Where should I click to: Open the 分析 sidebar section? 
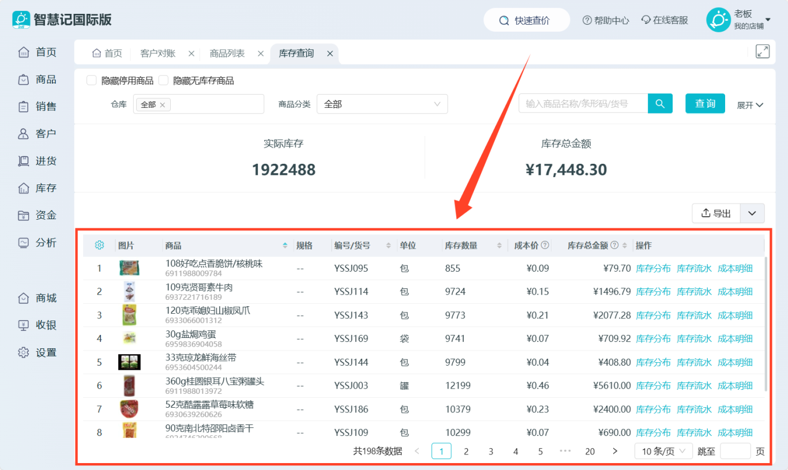[x=37, y=243]
